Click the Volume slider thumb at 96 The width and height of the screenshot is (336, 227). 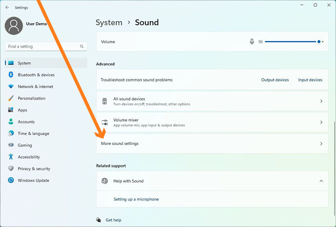point(319,41)
